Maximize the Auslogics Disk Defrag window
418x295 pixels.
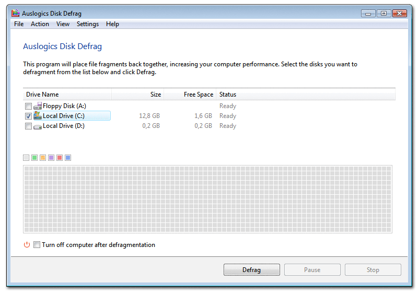click(x=384, y=14)
